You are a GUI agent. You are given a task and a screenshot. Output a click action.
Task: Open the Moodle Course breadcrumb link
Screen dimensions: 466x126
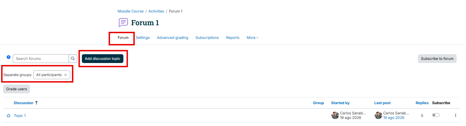click(131, 11)
